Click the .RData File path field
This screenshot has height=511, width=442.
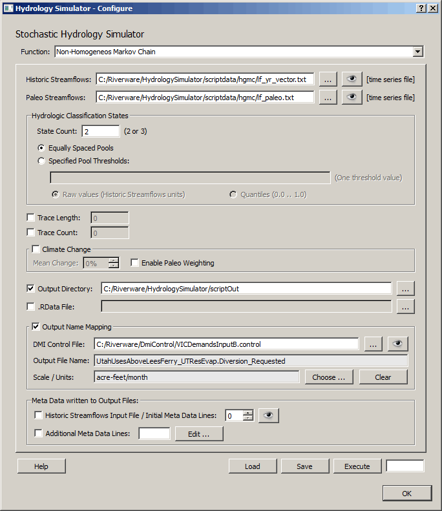246,307
